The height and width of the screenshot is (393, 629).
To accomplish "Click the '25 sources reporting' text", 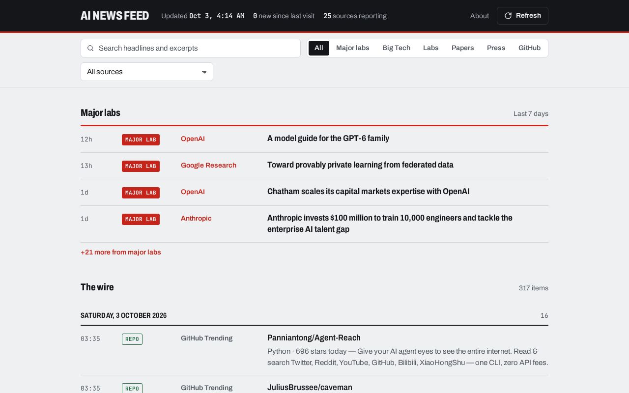I will pos(355,16).
